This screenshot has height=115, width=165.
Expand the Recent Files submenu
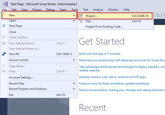pos(74,83)
